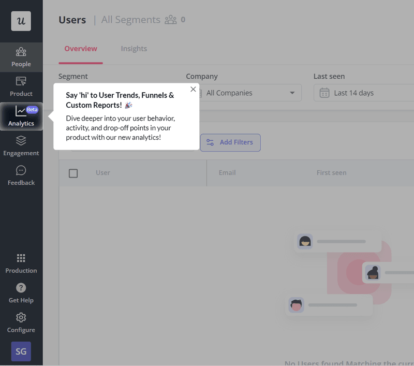Open the People section in sidebar

click(21, 57)
